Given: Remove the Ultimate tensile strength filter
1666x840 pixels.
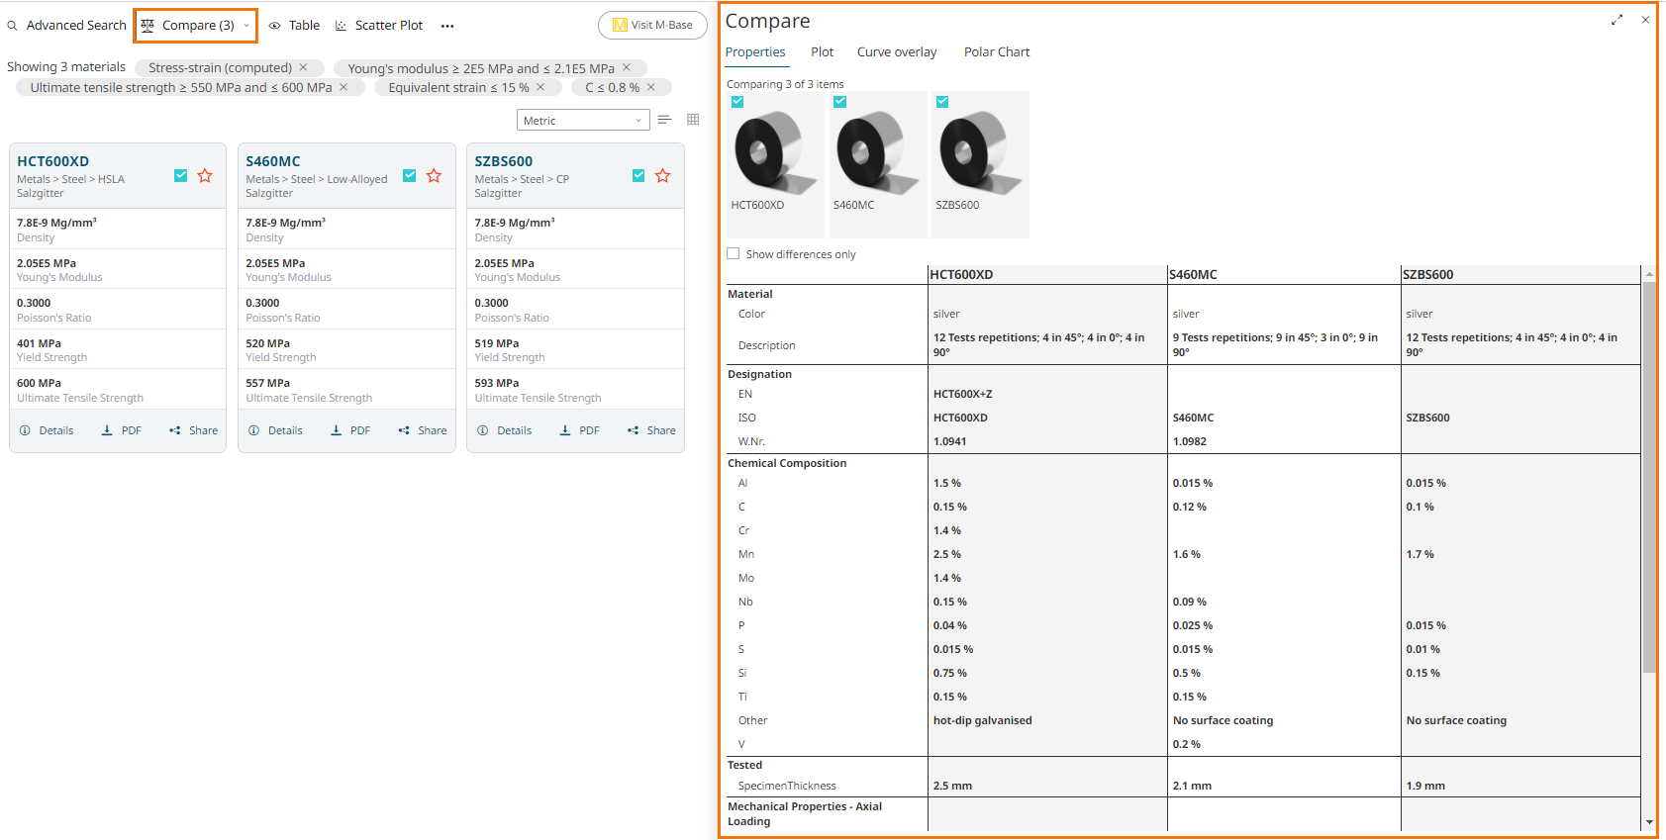Looking at the screenshot, I should 343,87.
